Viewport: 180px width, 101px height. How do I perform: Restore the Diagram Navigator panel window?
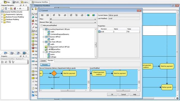pyautogui.click(x=21, y=5)
